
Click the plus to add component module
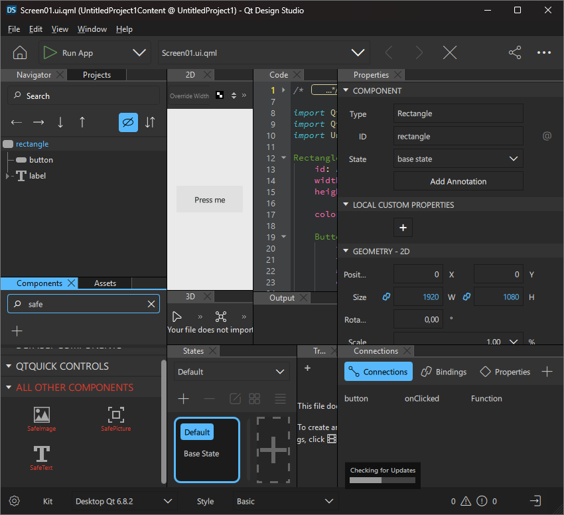(x=17, y=331)
